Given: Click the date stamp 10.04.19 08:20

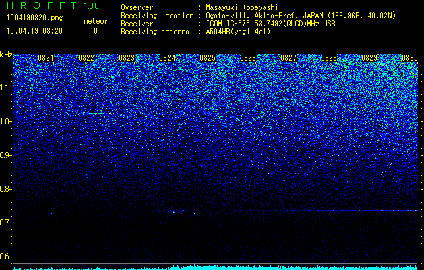Looking at the screenshot, I should coord(35,31).
